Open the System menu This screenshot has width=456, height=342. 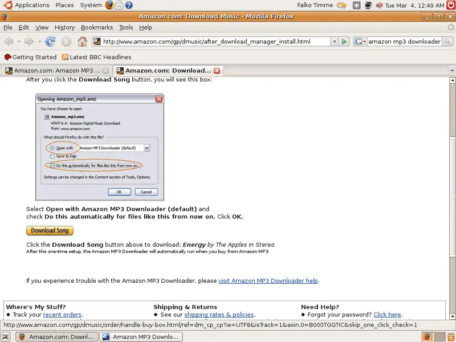(x=91, y=5)
